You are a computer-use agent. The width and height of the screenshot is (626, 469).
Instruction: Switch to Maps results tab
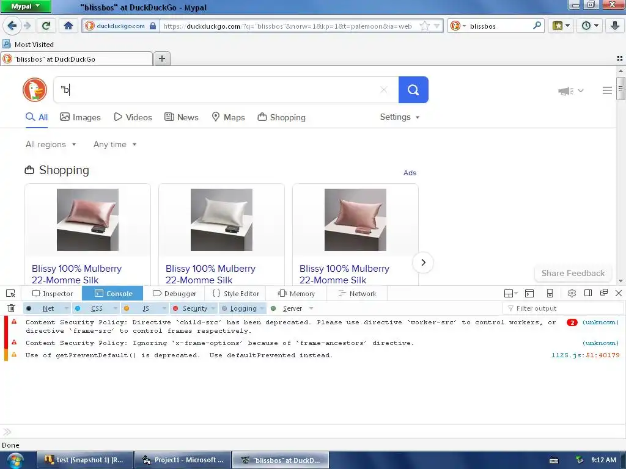coord(228,117)
